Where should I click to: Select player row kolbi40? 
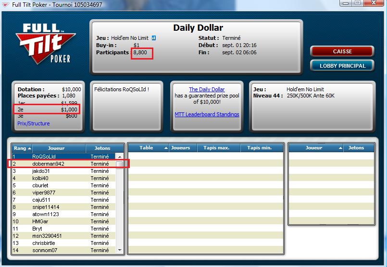pyautogui.click(x=63, y=178)
